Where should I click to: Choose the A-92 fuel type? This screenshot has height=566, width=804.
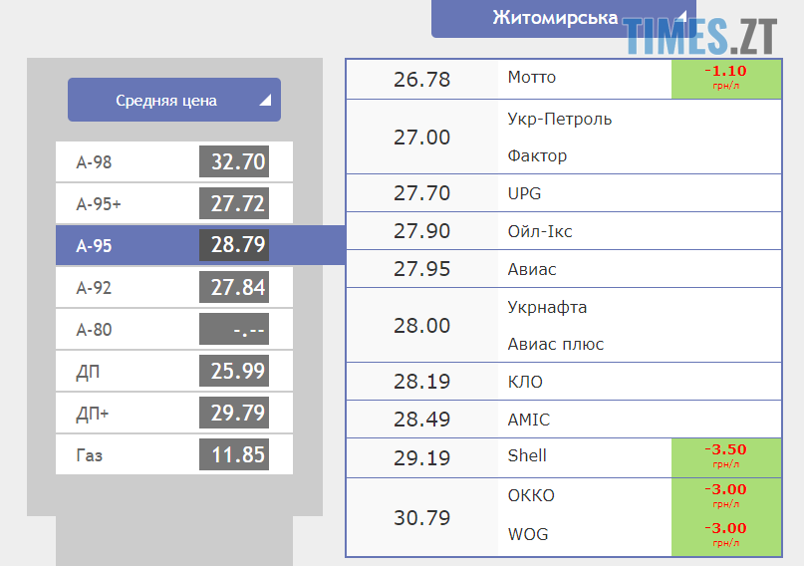pos(174,288)
